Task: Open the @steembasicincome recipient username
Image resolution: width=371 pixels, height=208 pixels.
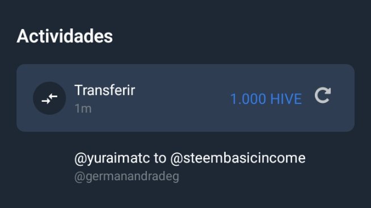Action: click(238, 158)
